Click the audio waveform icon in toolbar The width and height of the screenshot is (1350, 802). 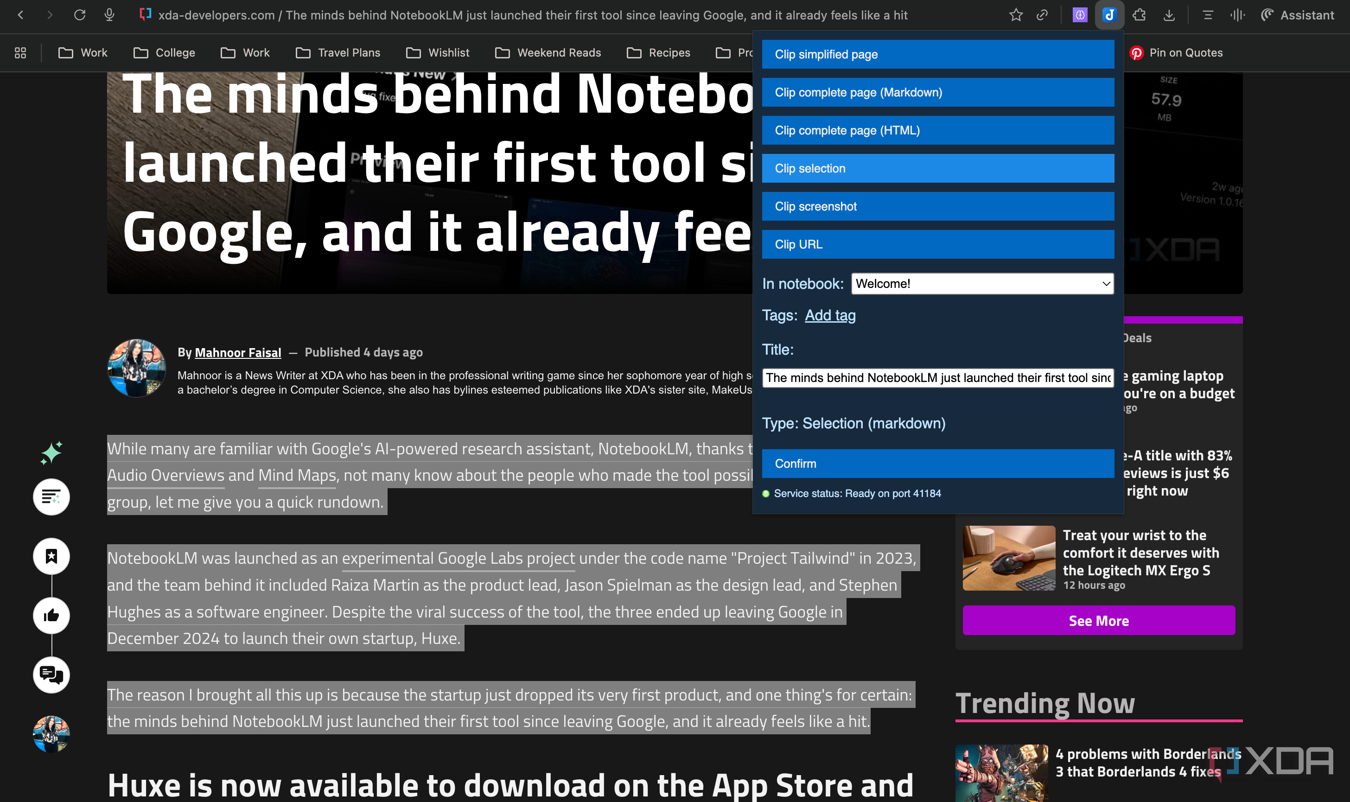coord(1238,15)
